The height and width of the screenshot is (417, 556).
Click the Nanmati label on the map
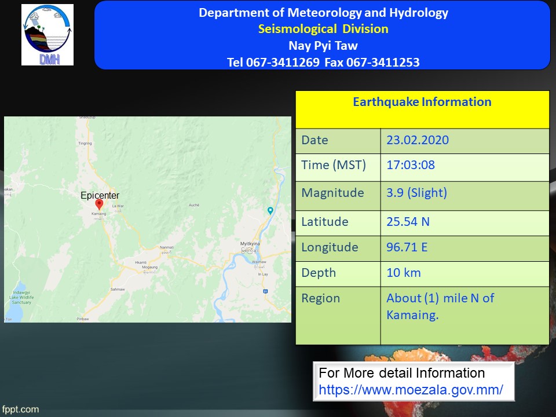tap(167, 247)
